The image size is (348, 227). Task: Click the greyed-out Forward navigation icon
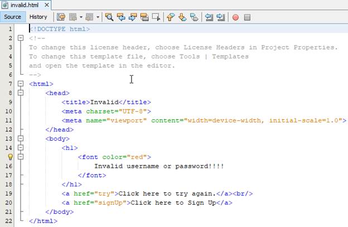[89, 17]
